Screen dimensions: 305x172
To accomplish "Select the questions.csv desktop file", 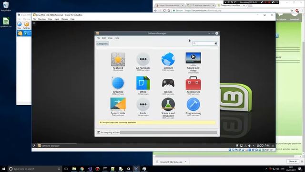I will click(x=6, y=22).
